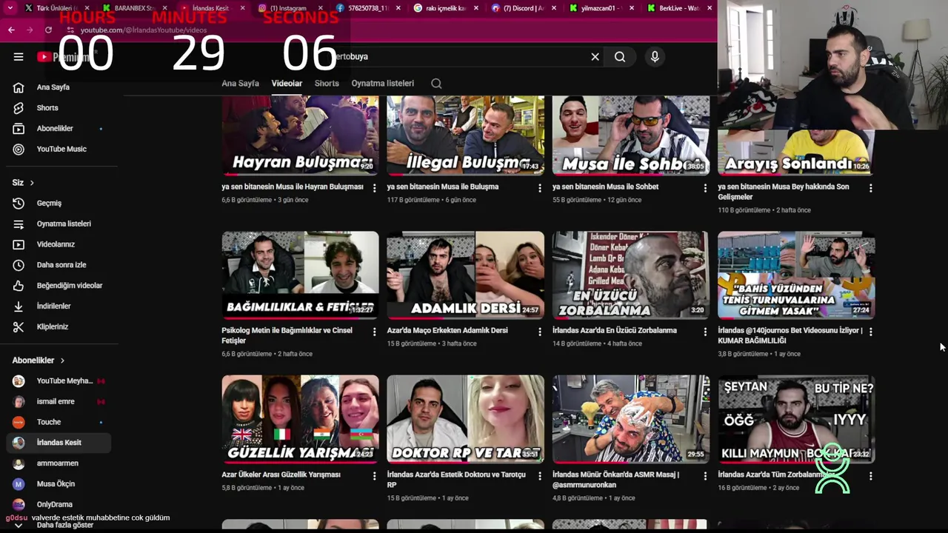The image size is (948, 533).
Task: Open options for Güzellik Yarışması video
Action: [374, 475]
